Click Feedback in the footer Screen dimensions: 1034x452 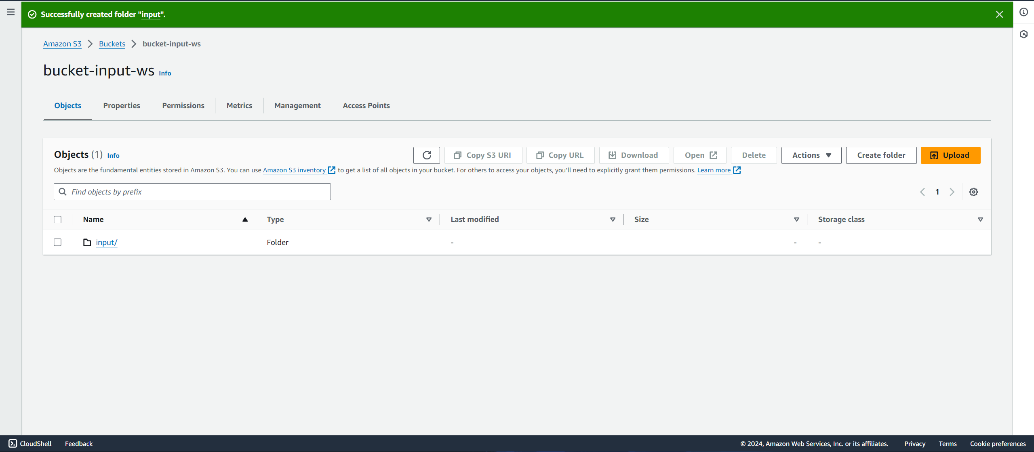79,444
